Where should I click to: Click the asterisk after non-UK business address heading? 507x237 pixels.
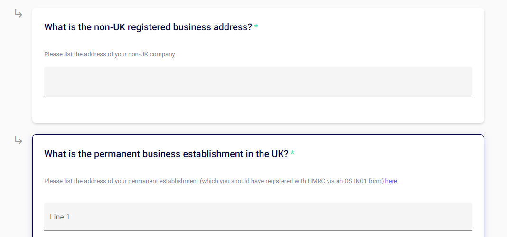tap(256, 27)
